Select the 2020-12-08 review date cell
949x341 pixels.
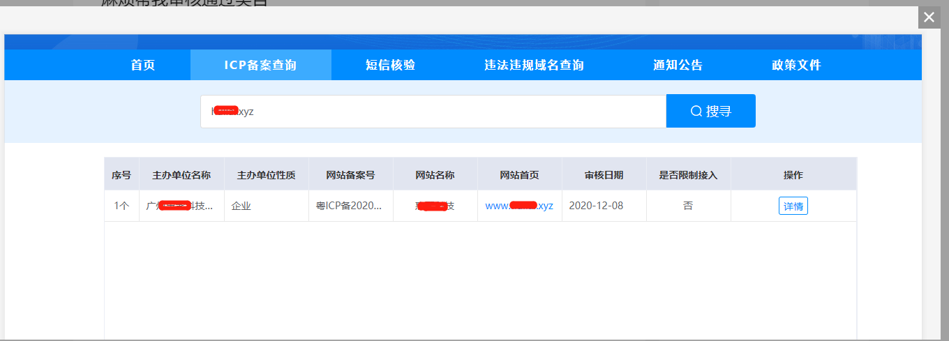click(598, 206)
